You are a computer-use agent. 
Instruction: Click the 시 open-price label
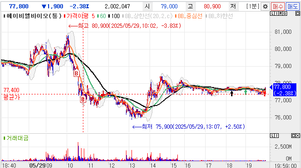coord(147,6)
